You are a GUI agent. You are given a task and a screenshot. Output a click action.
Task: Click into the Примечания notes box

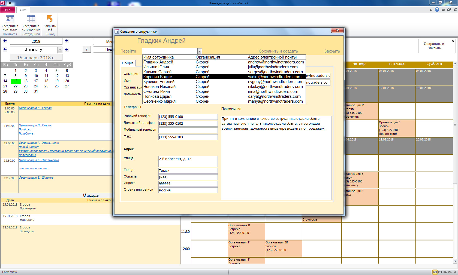tap(276, 158)
